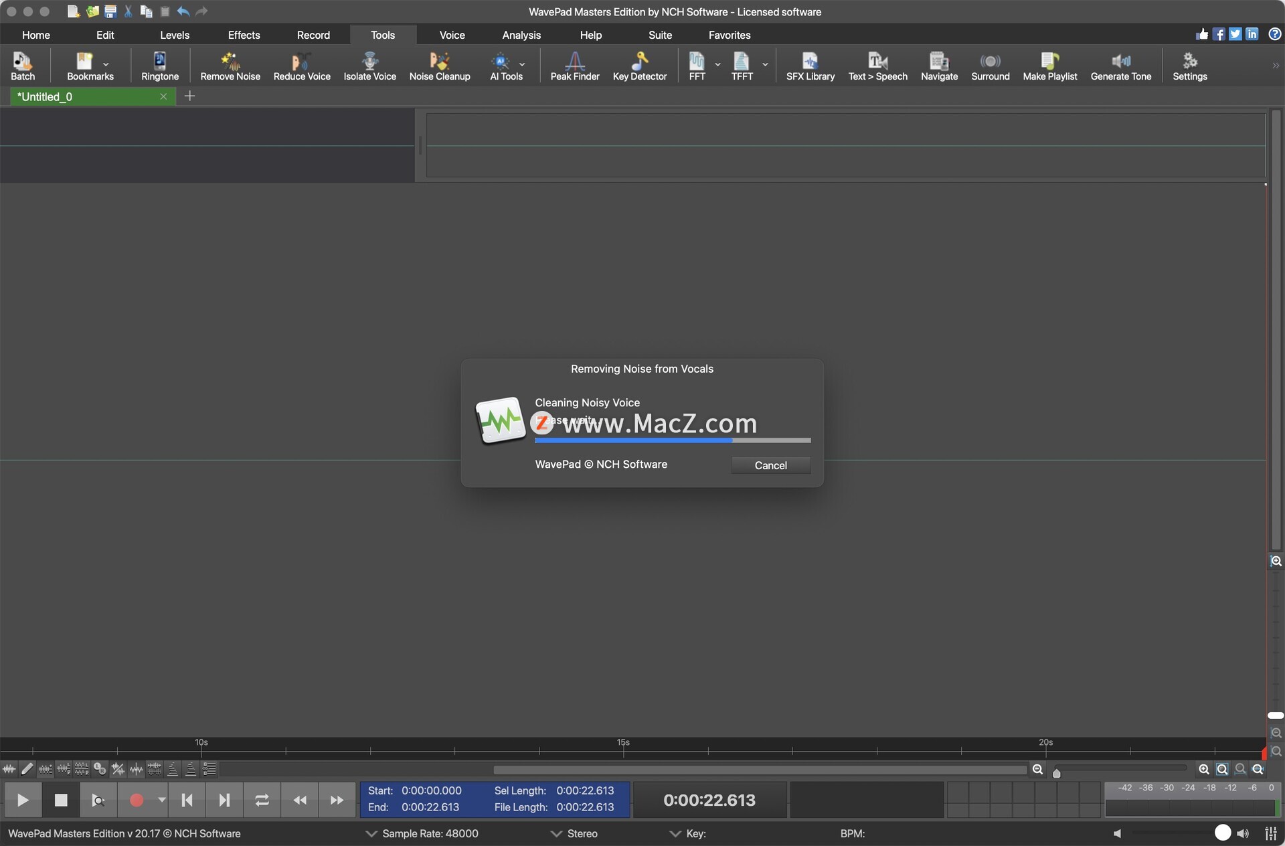Jump to start of the file
Viewport: 1285px width, 846px height.
click(x=187, y=800)
